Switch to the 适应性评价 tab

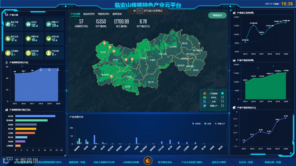click(89, 14)
